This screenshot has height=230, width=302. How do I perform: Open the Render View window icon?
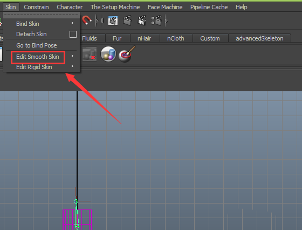point(113,21)
